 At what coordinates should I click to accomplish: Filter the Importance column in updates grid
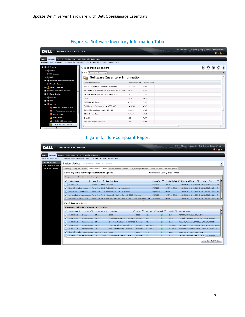click(x=92, y=212)
